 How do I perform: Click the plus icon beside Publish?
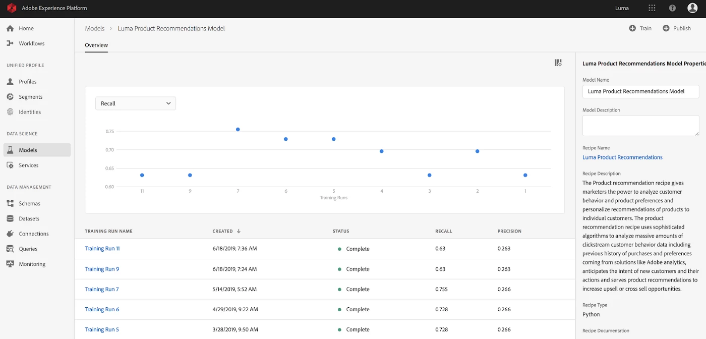point(666,28)
